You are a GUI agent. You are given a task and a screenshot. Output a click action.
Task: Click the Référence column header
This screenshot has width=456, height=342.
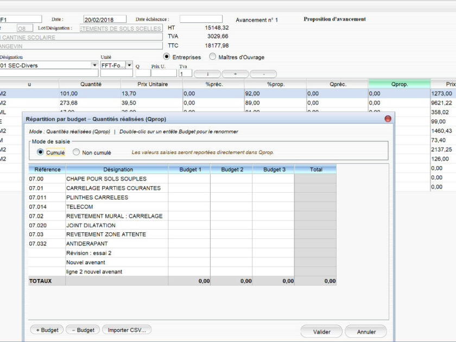[x=47, y=169]
